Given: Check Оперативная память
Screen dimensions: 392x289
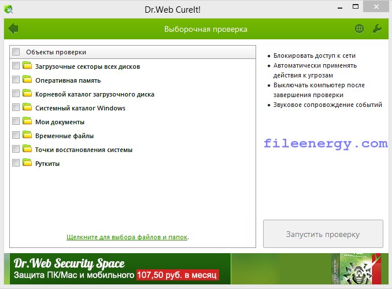Looking at the screenshot, I should pyautogui.click(x=16, y=80).
